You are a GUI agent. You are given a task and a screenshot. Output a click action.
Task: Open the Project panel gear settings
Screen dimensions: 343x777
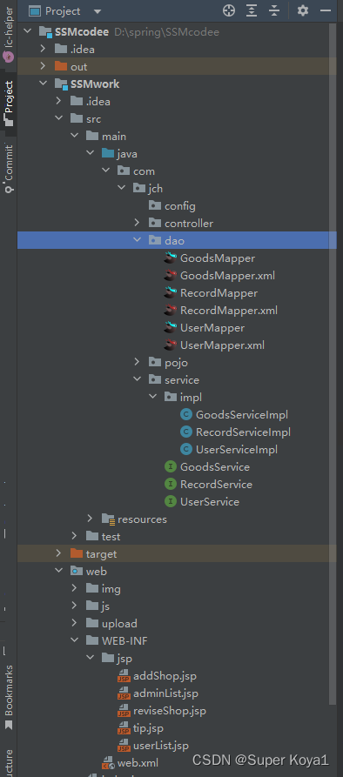click(302, 10)
